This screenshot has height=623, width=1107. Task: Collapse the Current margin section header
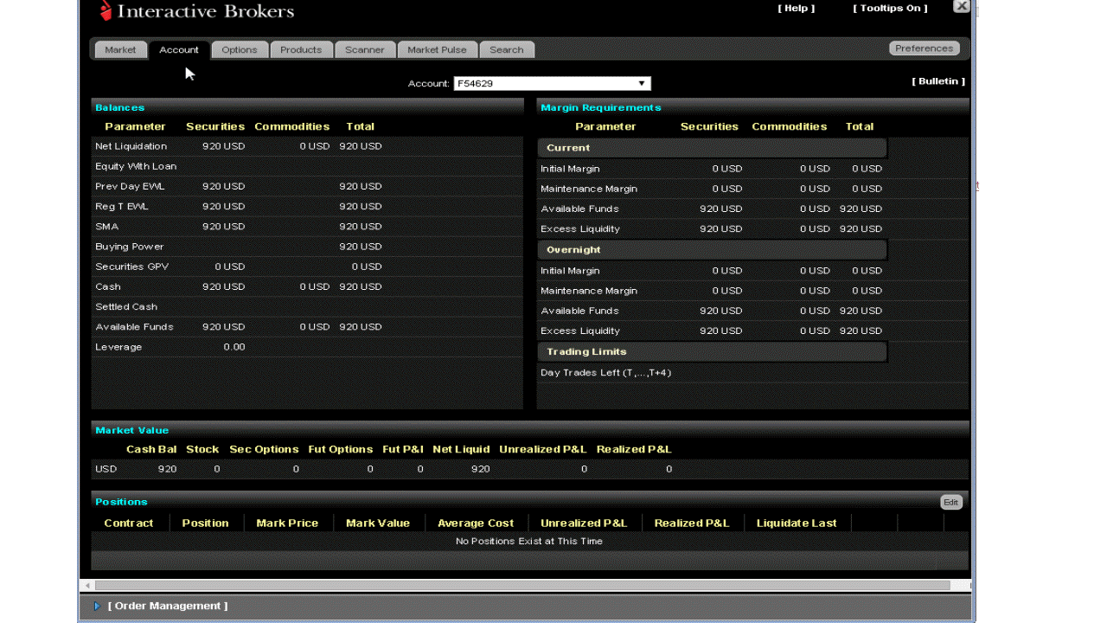point(711,148)
